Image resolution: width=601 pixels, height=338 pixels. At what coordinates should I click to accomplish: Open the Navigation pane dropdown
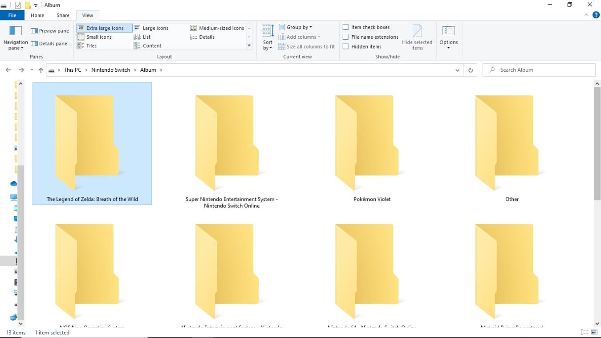[x=16, y=38]
